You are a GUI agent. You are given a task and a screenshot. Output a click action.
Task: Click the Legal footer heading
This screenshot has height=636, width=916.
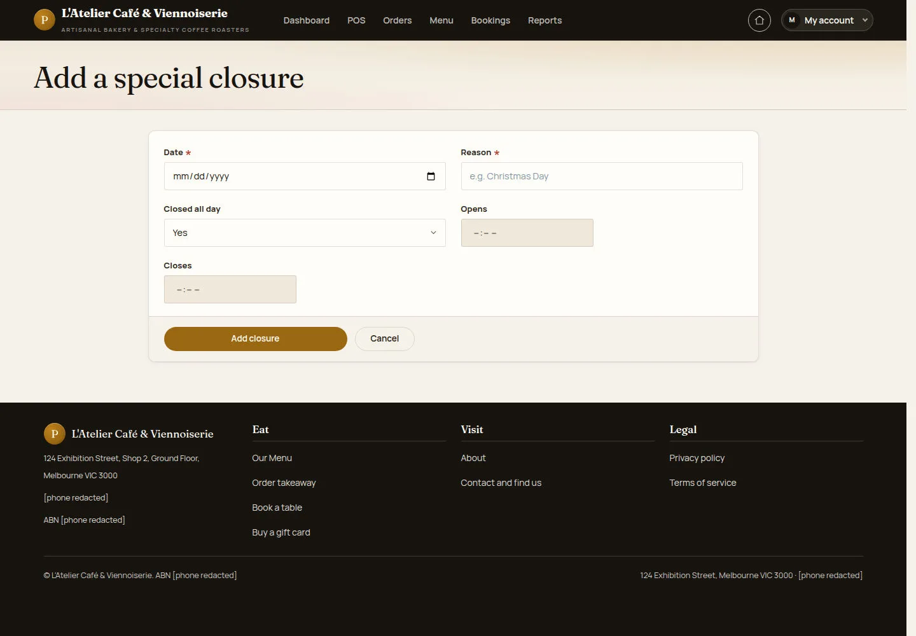[x=683, y=429]
